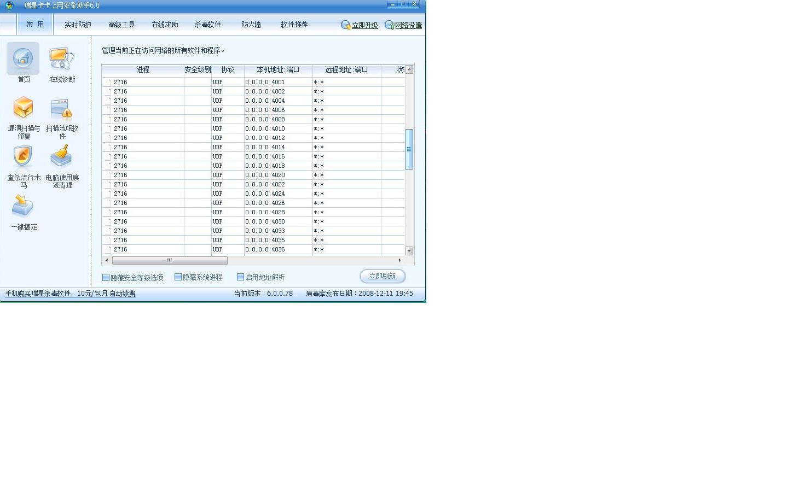The image size is (788, 492).
Task: Select the row with address 0.0.0.0:4004
Action: coord(253,101)
